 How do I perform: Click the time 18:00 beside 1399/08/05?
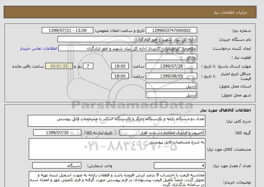point(120,76)
